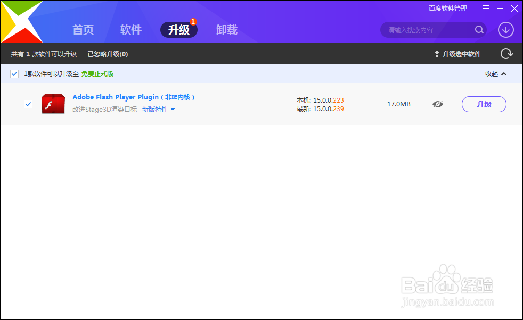The height and width of the screenshot is (320, 523).
Task: View 已忽略升级(0) list
Action: click(x=108, y=54)
